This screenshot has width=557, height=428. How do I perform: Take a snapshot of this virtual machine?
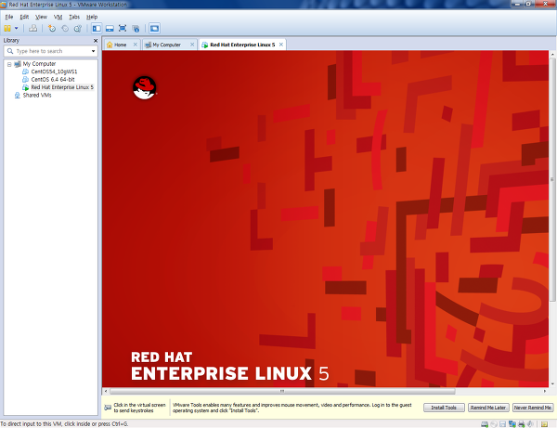(x=52, y=29)
